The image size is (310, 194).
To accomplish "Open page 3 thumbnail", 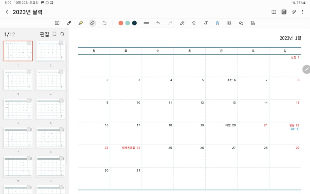I will tap(18, 80).
